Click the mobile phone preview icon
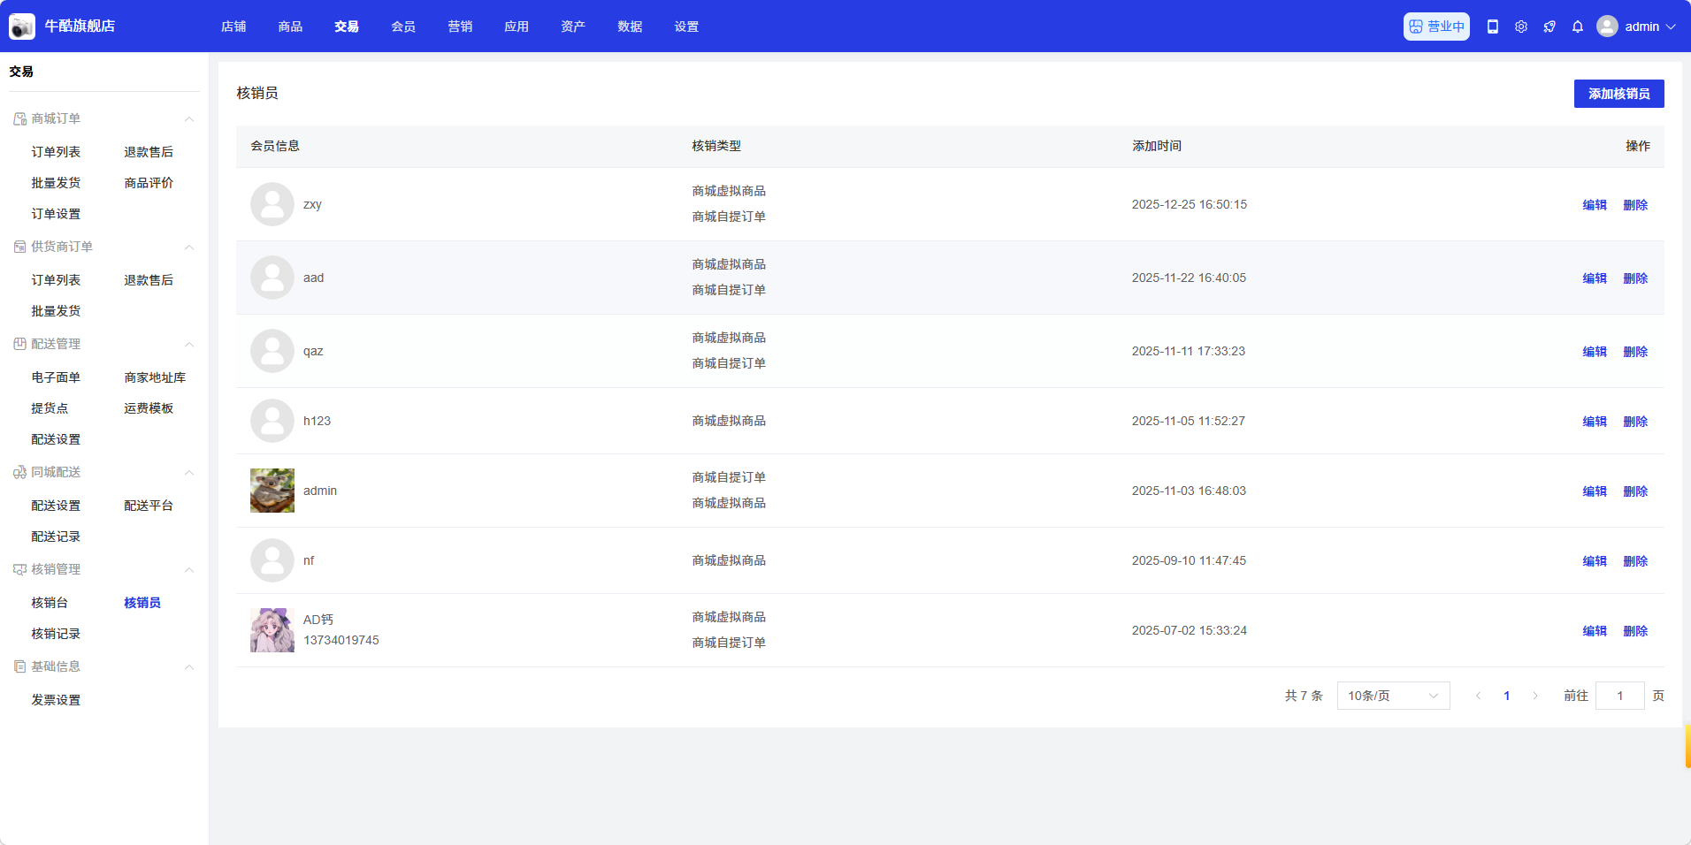This screenshot has height=845, width=1691. [x=1492, y=27]
